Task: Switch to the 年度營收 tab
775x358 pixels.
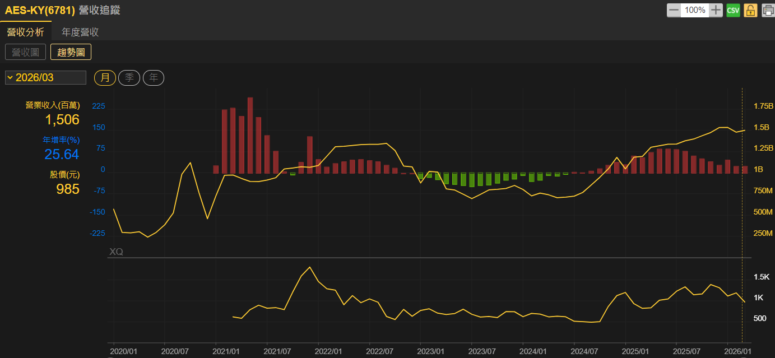Action: 80,32
